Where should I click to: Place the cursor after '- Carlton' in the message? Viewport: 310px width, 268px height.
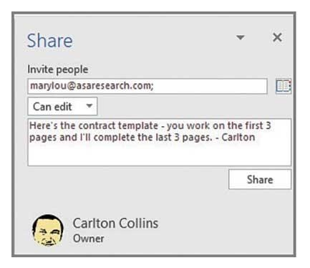(x=256, y=138)
